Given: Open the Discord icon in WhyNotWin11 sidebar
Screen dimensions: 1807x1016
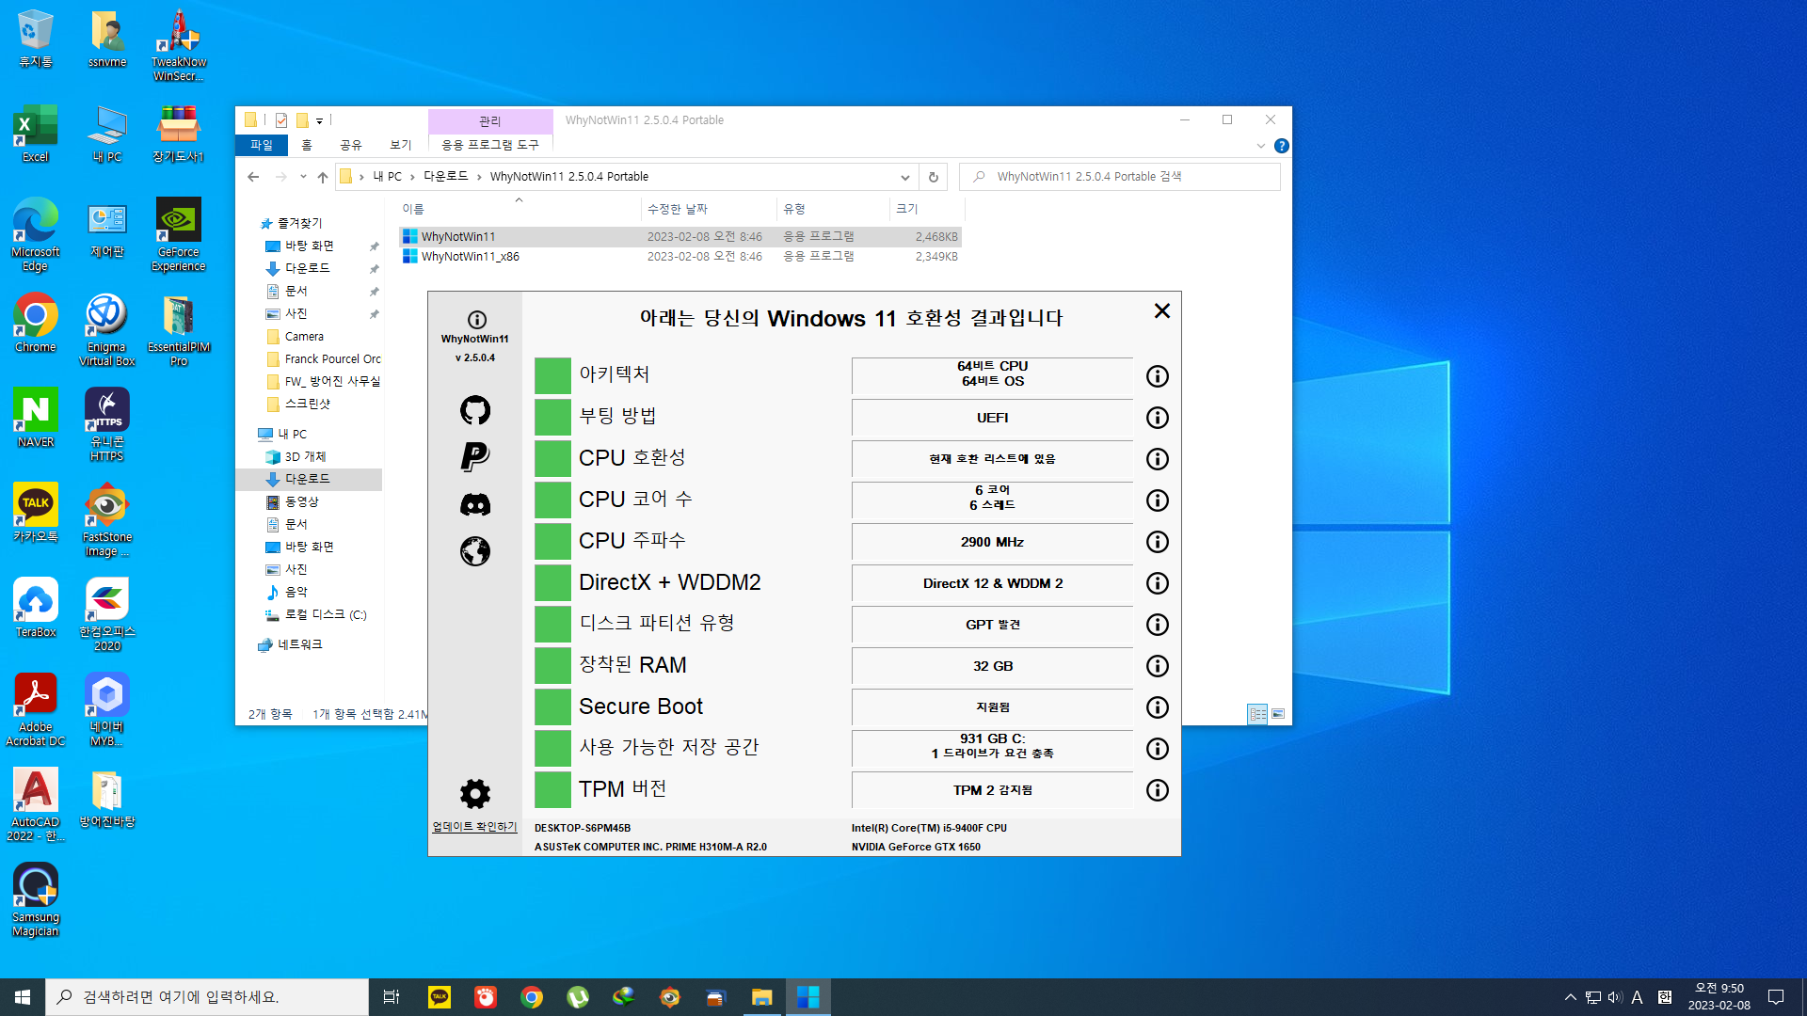Looking at the screenshot, I should click(475, 504).
